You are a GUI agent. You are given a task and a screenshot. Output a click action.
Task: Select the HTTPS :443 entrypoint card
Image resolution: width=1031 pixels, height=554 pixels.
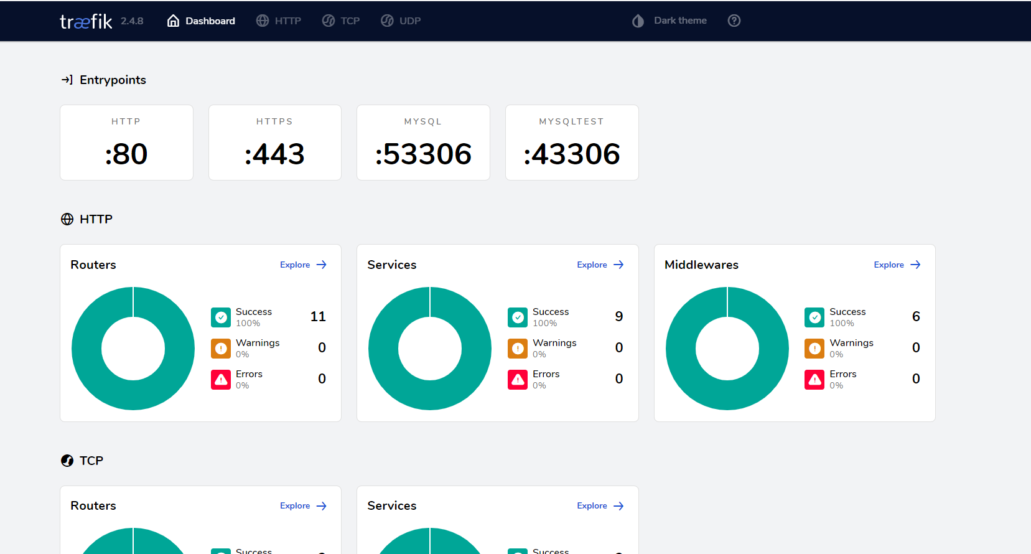tap(275, 143)
